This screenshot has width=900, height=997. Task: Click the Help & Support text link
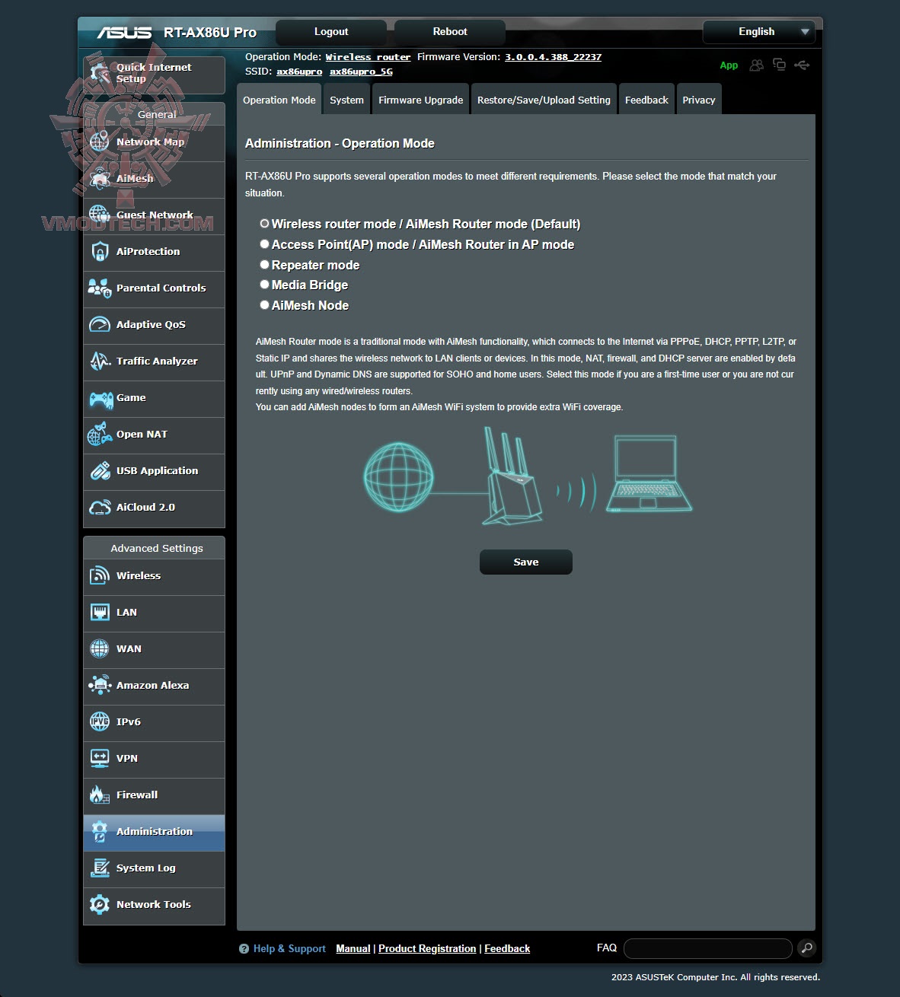289,948
